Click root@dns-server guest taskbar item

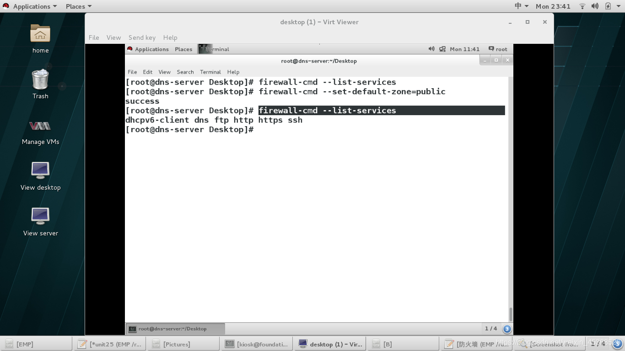pyautogui.click(x=175, y=329)
